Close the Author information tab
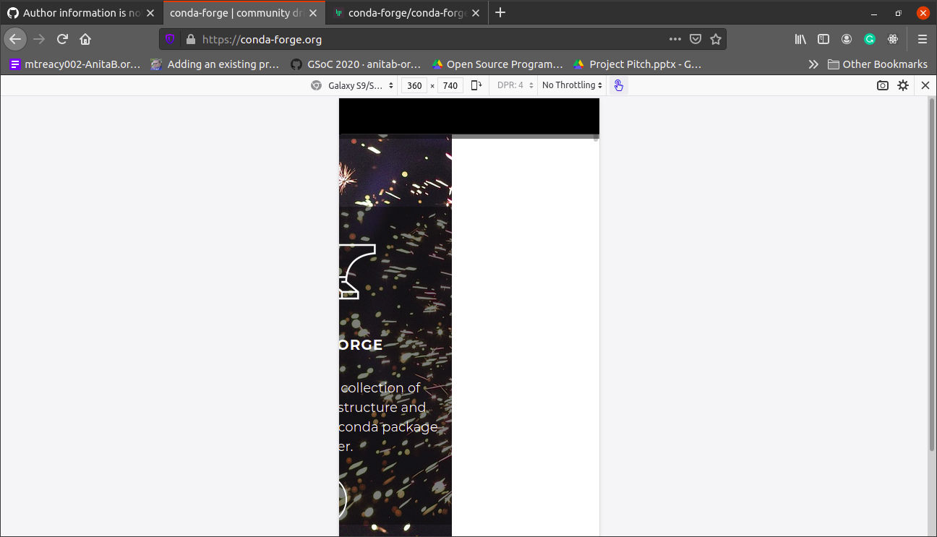The width and height of the screenshot is (937, 537). point(150,13)
